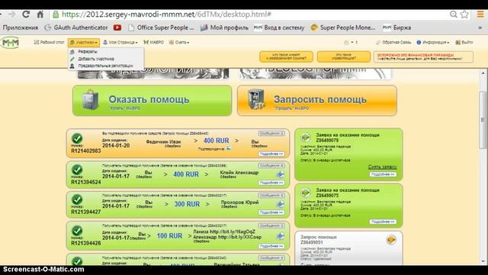488x275 pixels.
Task: Click the blue icon in order R121394426 row
Action: 280,236
